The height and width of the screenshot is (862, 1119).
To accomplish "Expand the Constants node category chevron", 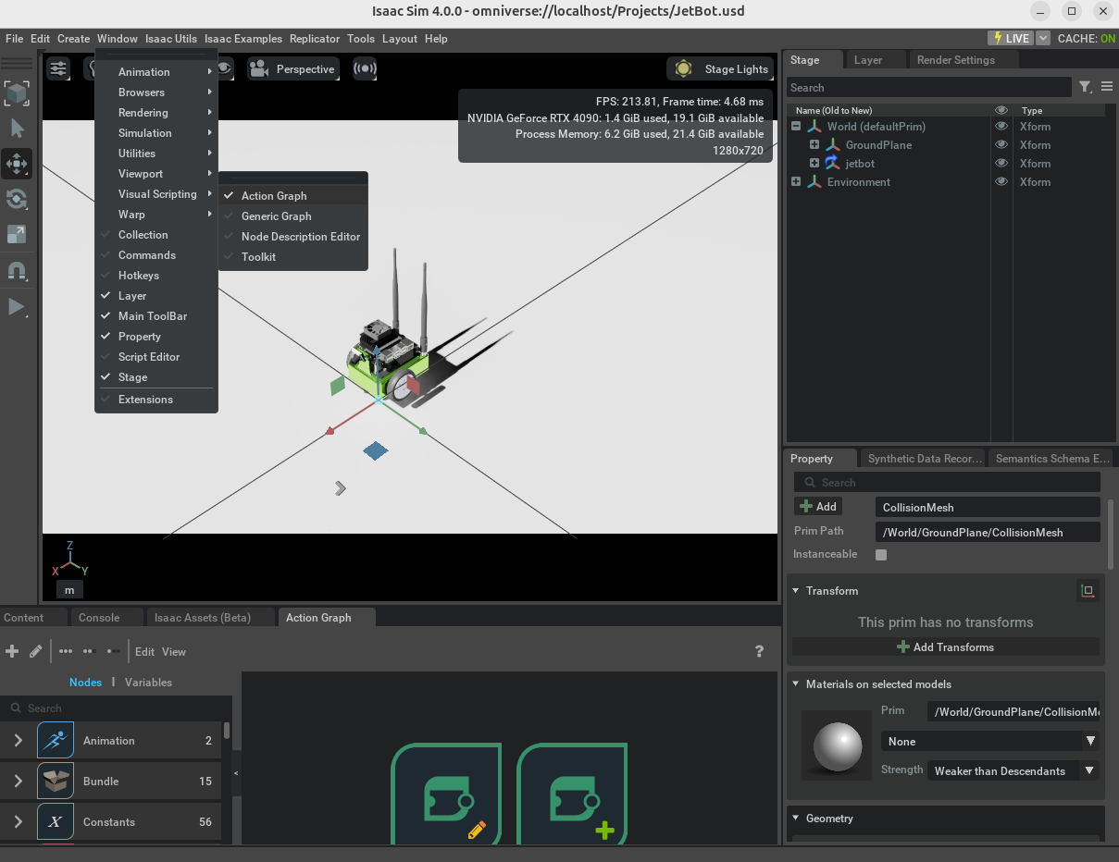I will 19,821.
